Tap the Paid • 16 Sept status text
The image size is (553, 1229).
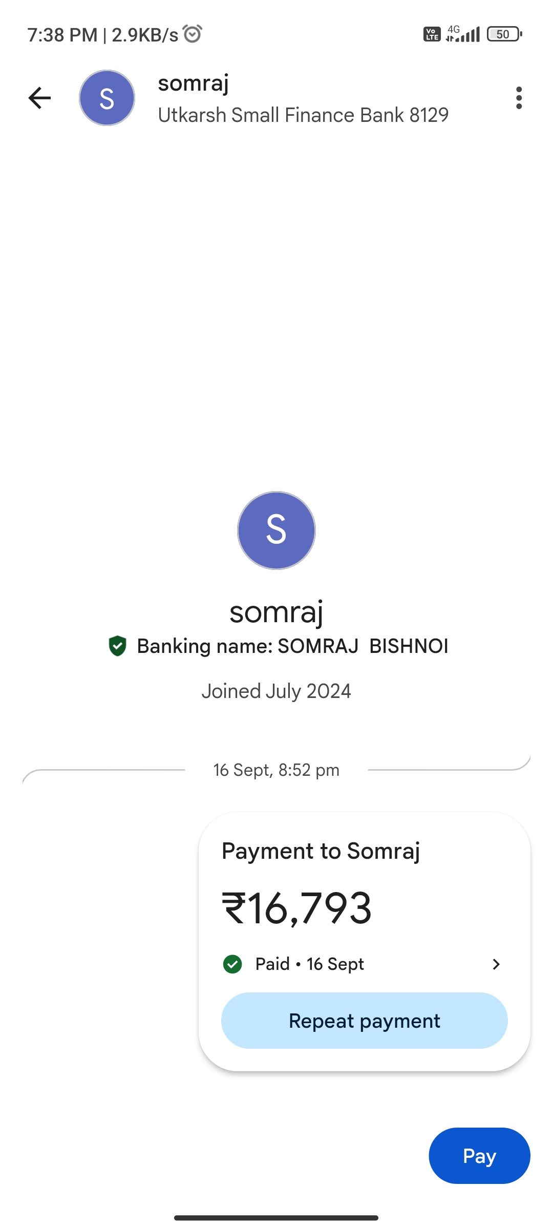click(x=310, y=964)
